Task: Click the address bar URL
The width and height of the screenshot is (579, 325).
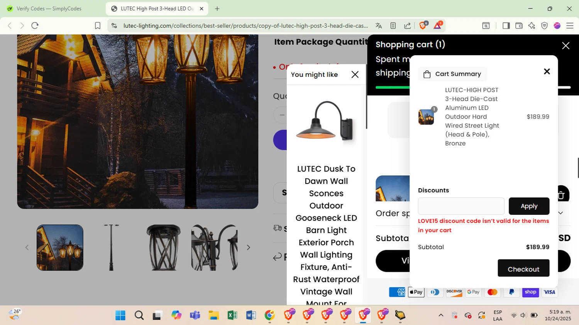Action: 245,25
